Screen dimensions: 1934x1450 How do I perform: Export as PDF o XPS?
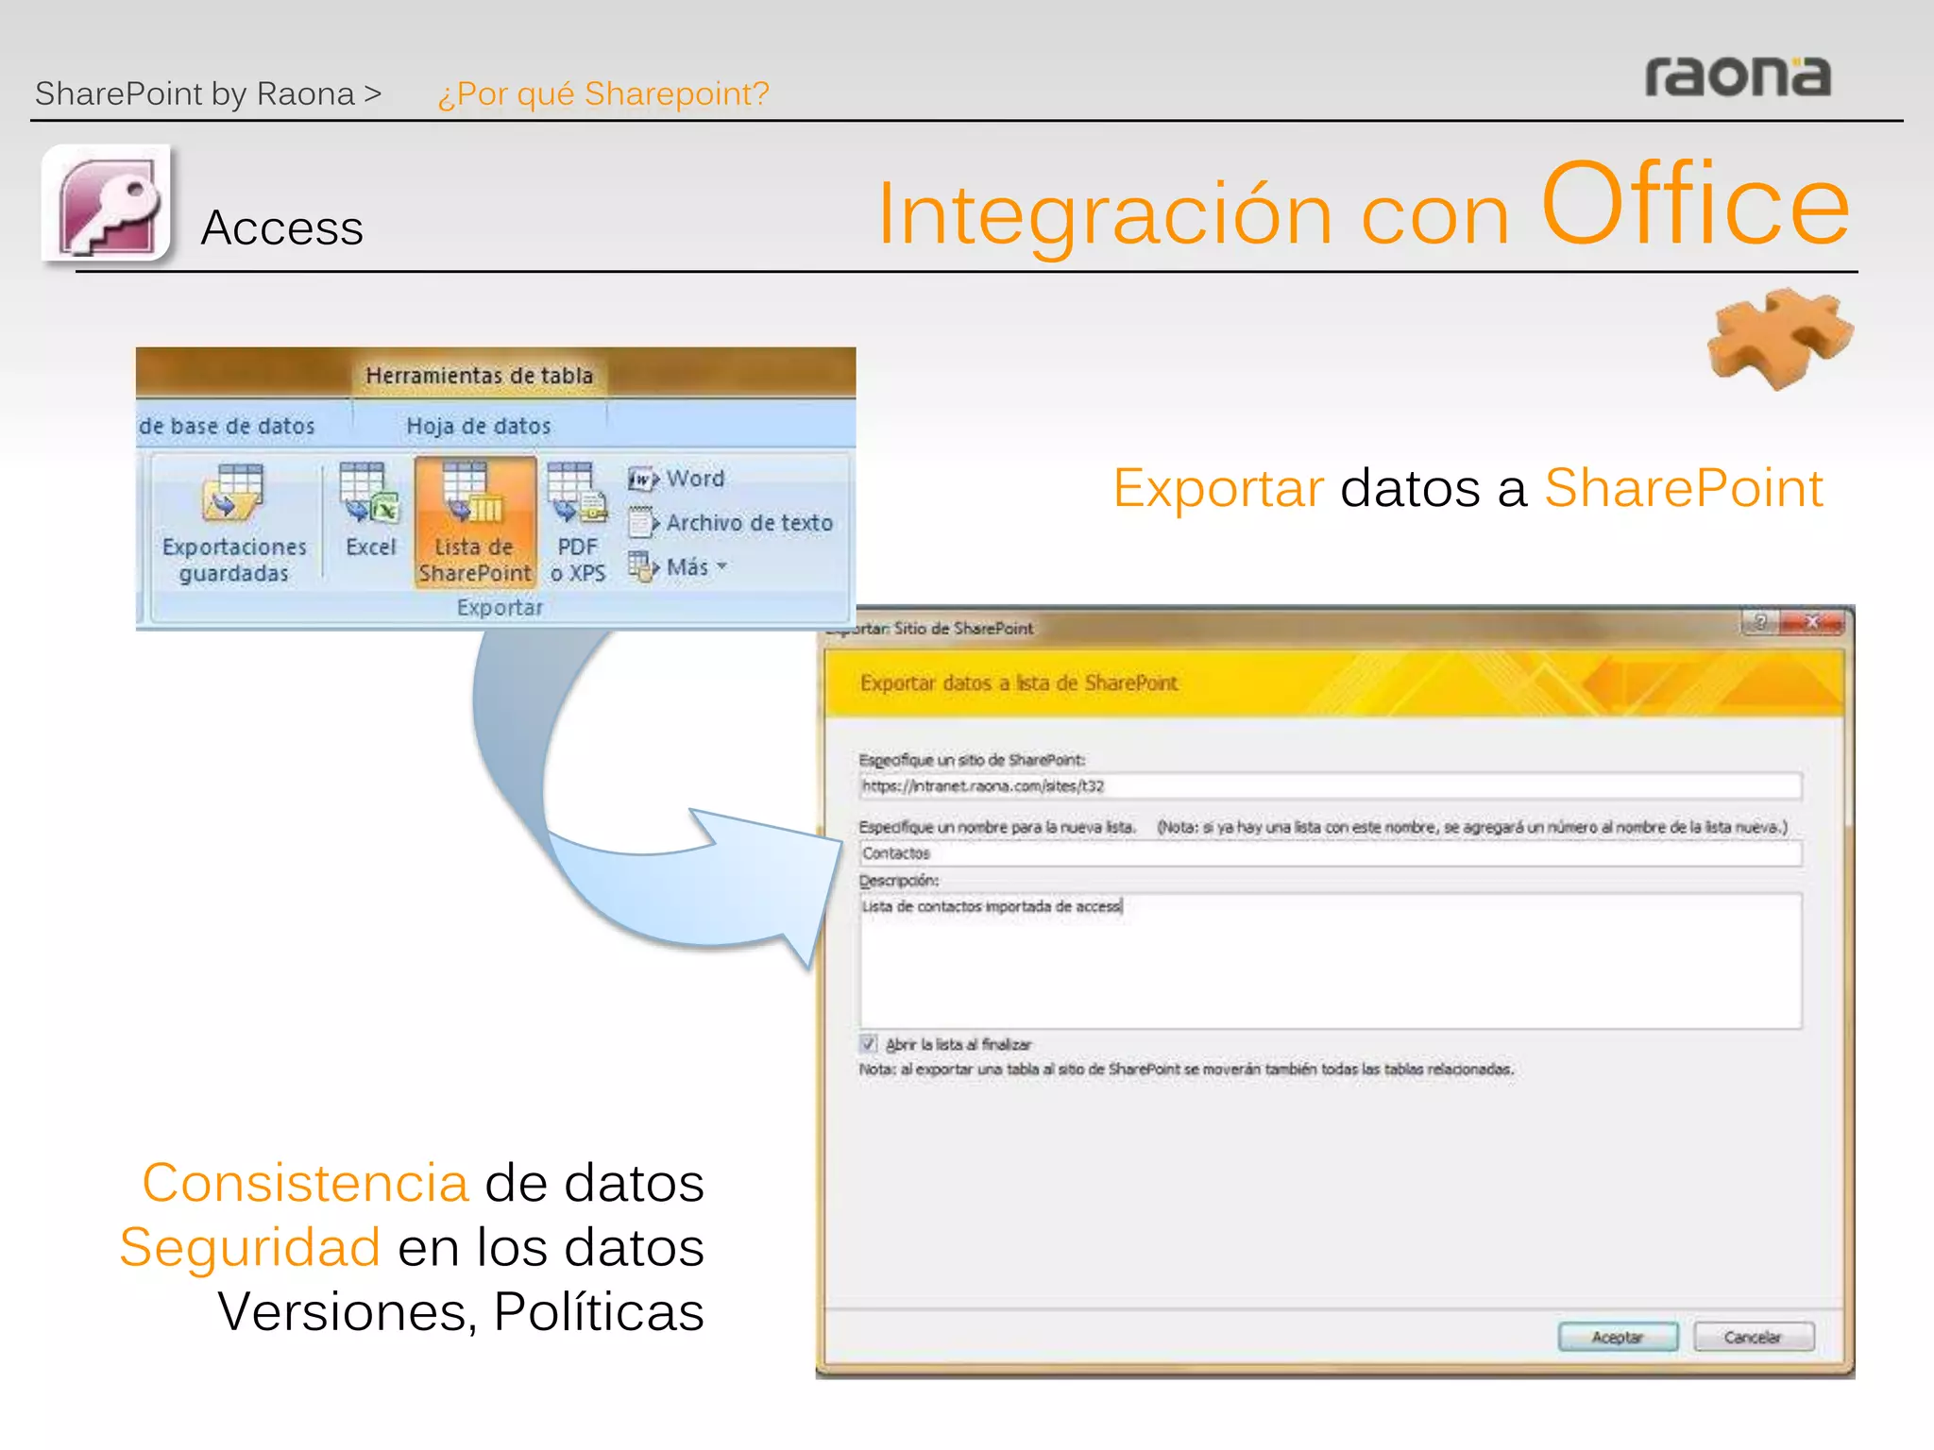click(x=577, y=524)
